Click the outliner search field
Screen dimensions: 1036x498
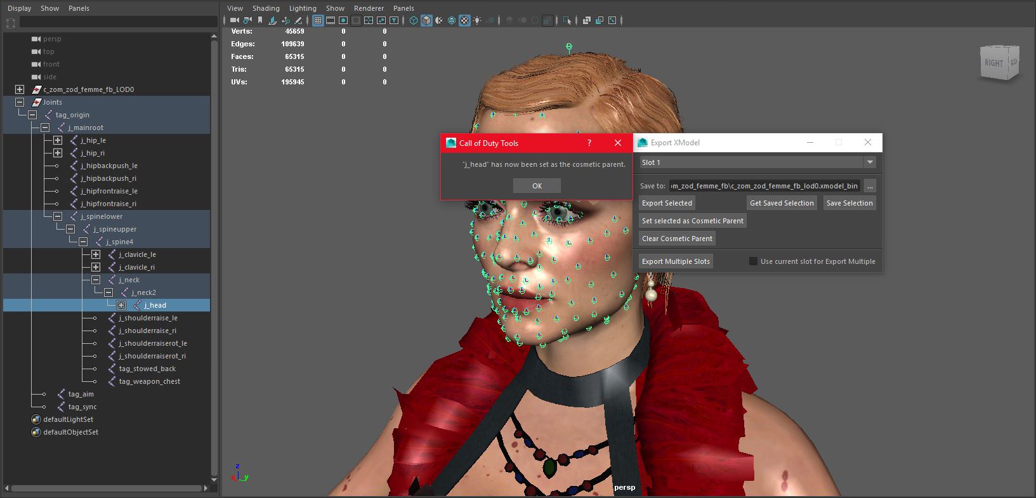(118, 22)
